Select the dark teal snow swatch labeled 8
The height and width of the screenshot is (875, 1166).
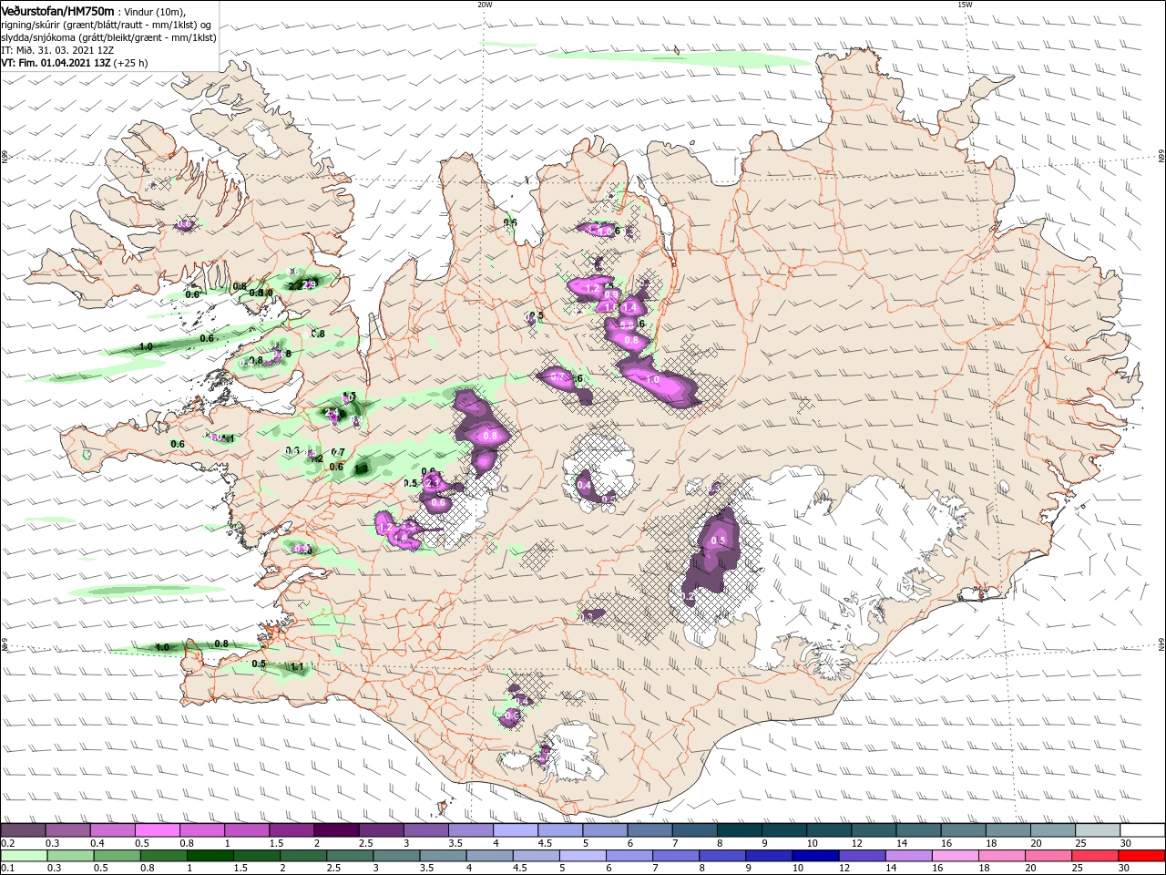click(740, 830)
